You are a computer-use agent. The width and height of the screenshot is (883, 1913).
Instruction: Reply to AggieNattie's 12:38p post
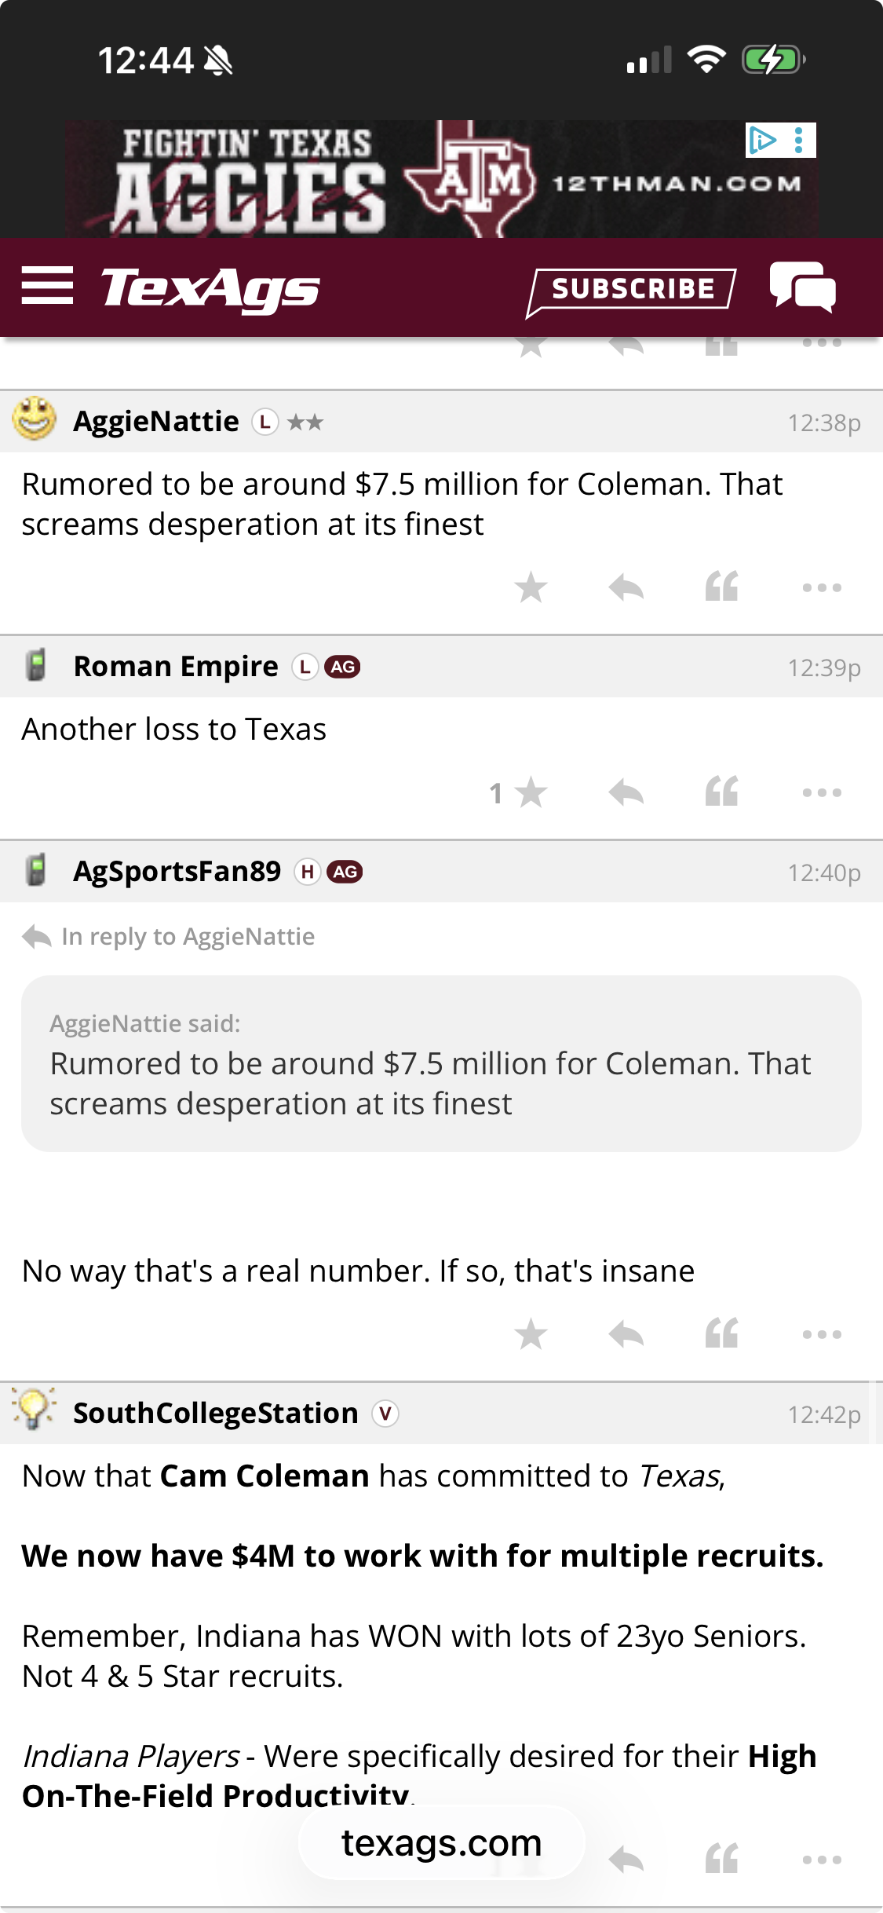click(626, 587)
